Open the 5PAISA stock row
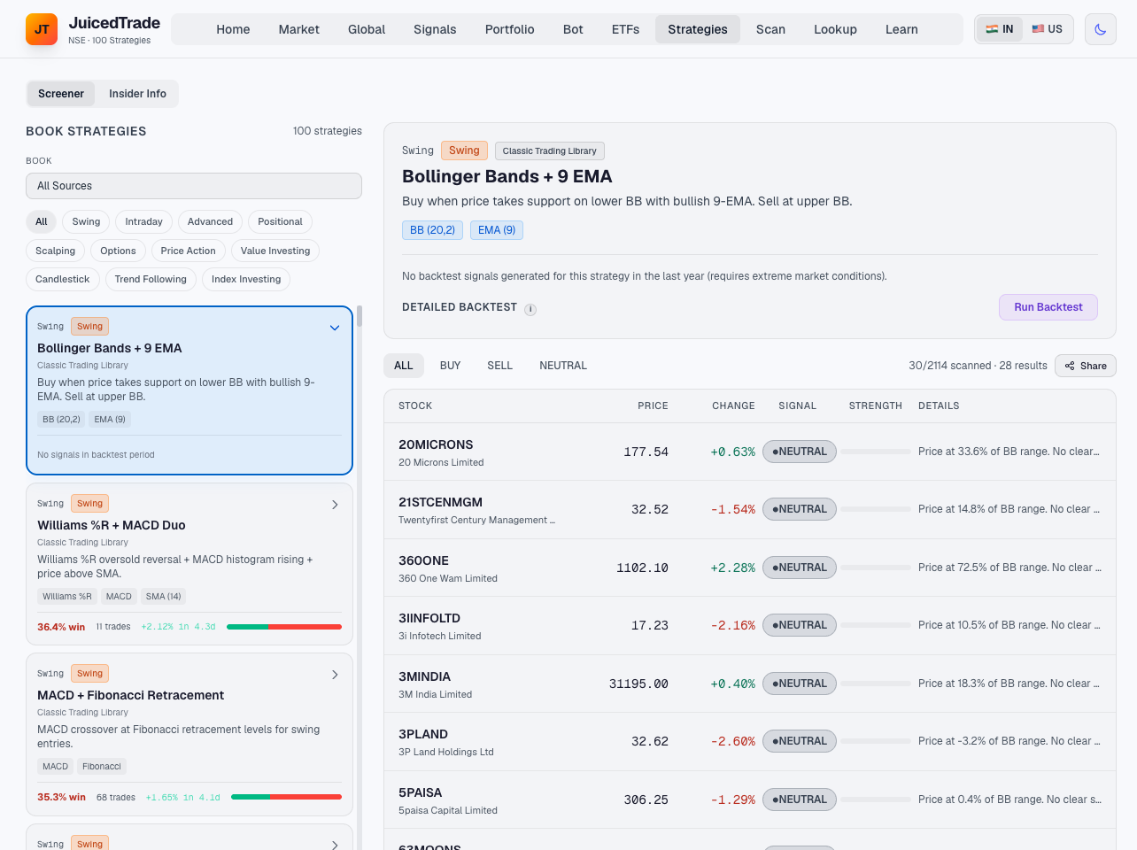1137x850 pixels. click(x=749, y=800)
